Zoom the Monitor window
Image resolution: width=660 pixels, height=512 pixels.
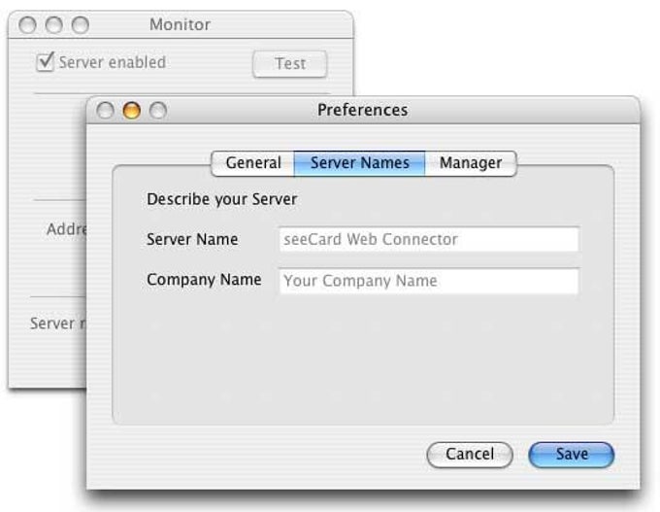[80, 24]
